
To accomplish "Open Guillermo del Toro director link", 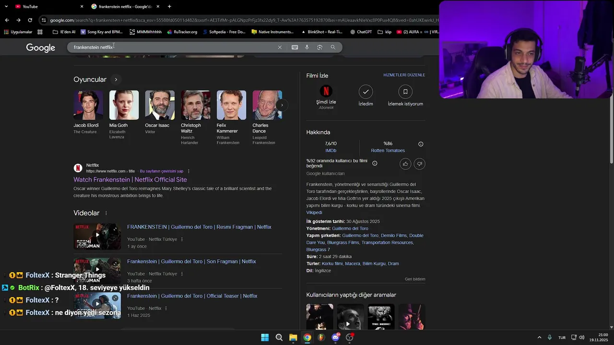I will click(x=350, y=229).
